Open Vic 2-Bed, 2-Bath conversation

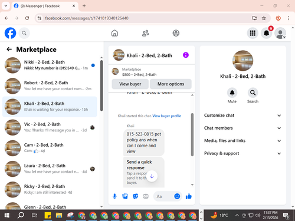(x=50, y=127)
